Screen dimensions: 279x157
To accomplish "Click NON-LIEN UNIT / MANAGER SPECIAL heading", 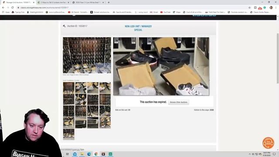I will (138, 28).
